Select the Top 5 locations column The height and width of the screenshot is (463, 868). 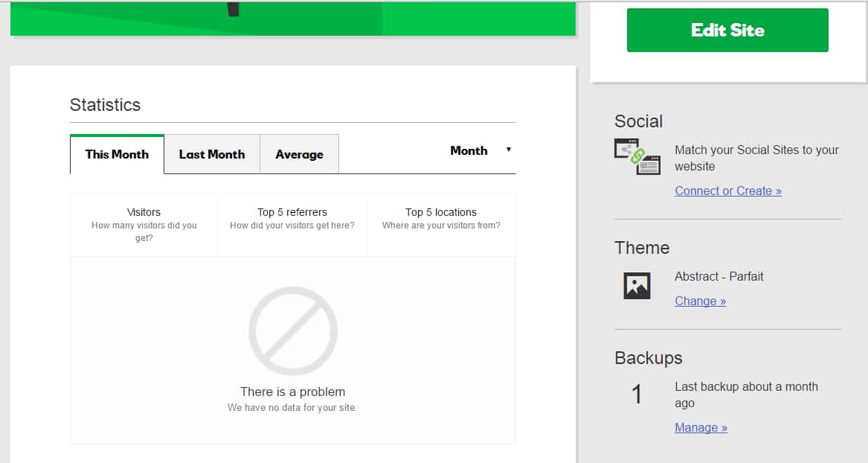click(x=441, y=218)
